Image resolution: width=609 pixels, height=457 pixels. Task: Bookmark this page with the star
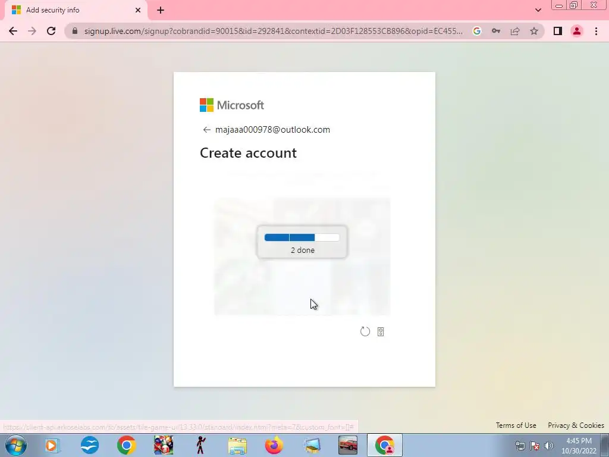click(534, 31)
